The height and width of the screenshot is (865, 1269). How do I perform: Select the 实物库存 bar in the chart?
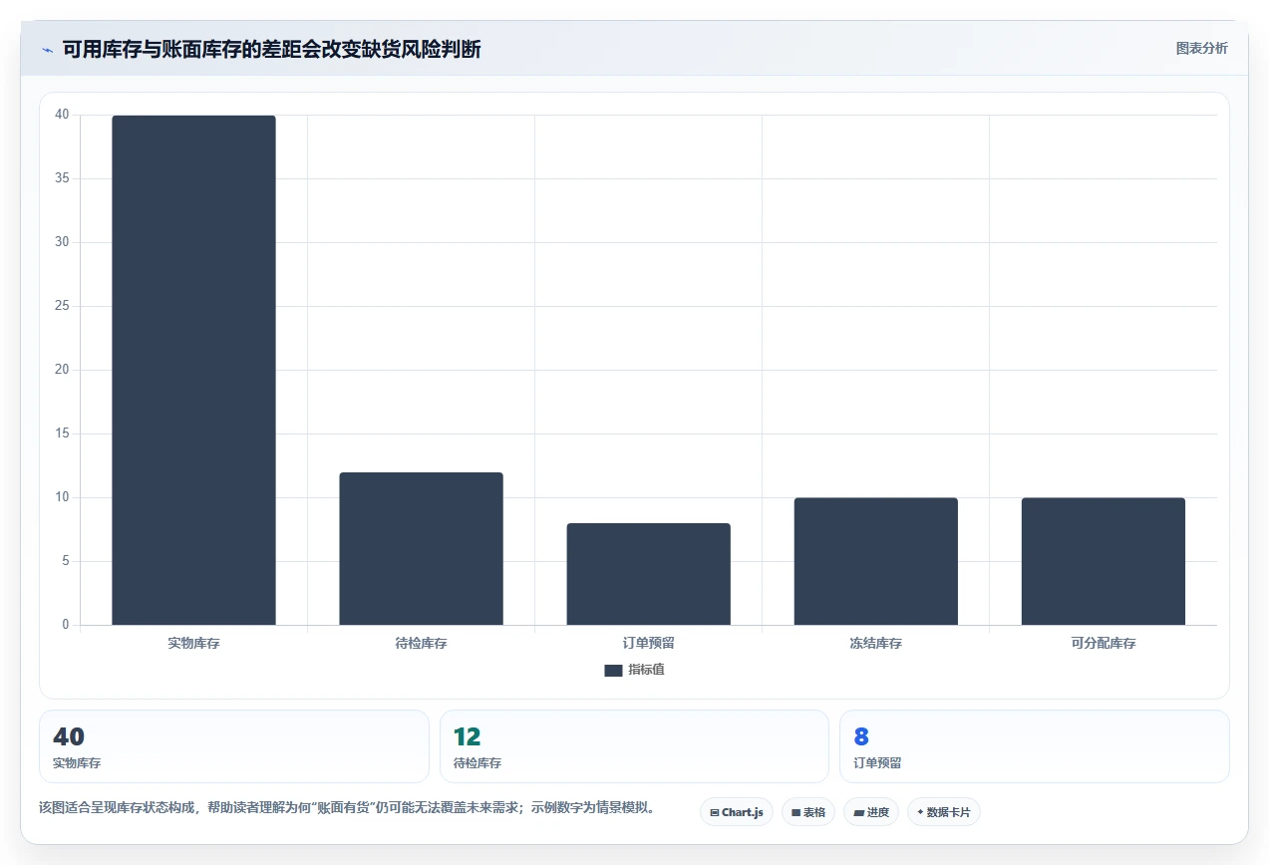[193, 370]
